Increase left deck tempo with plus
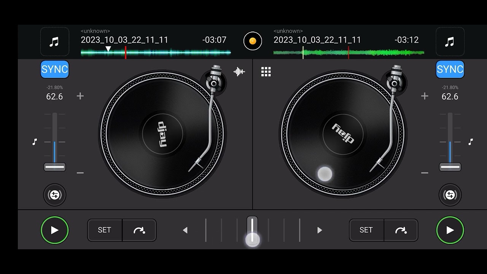 click(80, 96)
